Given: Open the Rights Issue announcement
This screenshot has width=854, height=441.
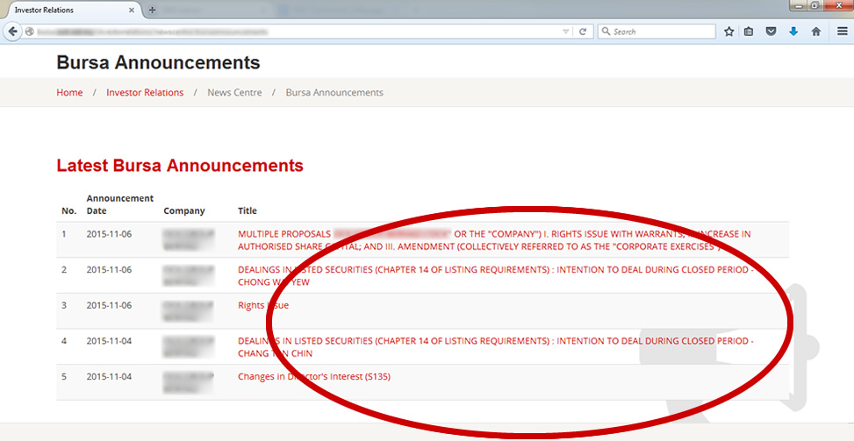Looking at the screenshot, I should [262, 305].
